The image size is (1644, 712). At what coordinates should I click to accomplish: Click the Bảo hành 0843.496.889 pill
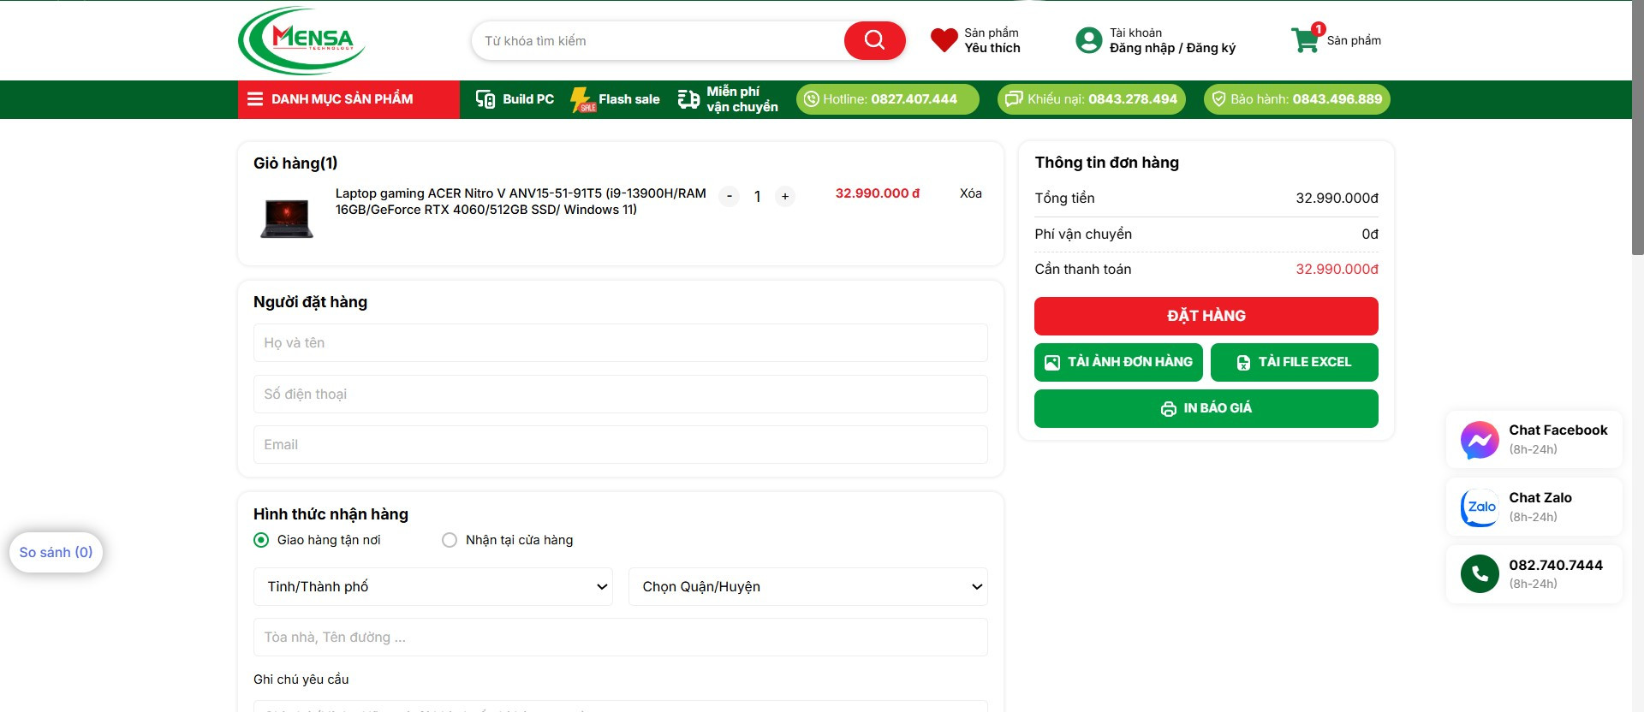tap(1297, 99)
